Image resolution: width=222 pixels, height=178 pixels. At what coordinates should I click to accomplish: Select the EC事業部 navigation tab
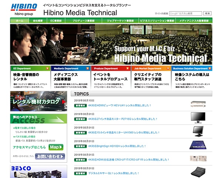point(56,21)
